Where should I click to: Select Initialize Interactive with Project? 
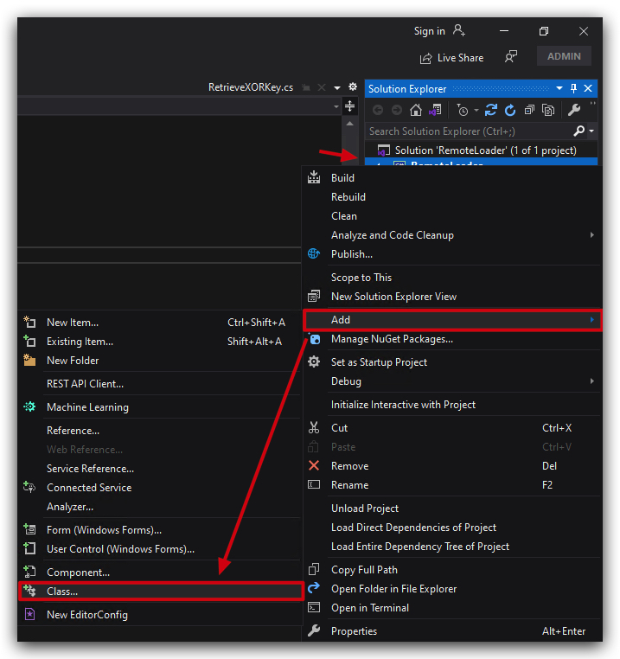click(x=452, y=405)
